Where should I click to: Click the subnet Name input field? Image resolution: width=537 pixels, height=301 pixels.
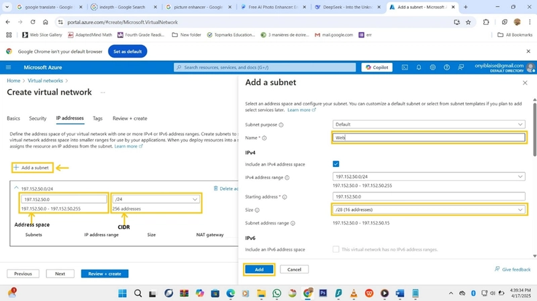tap(429, 137)
